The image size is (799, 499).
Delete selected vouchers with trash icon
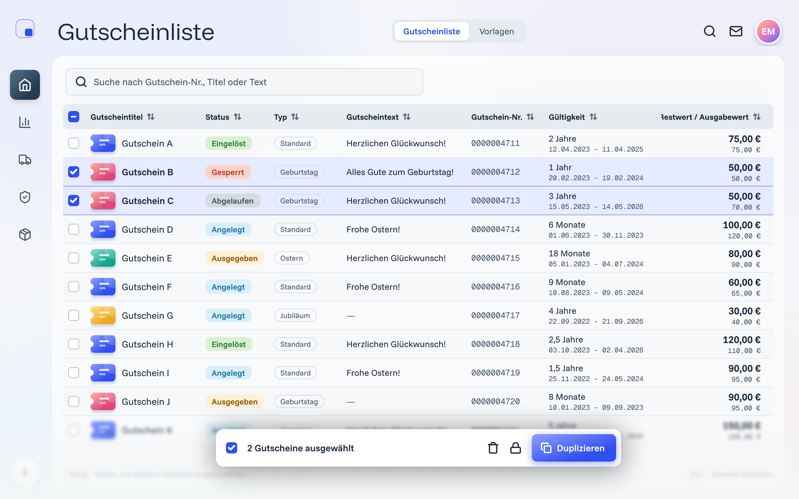[x=493, y=448]
